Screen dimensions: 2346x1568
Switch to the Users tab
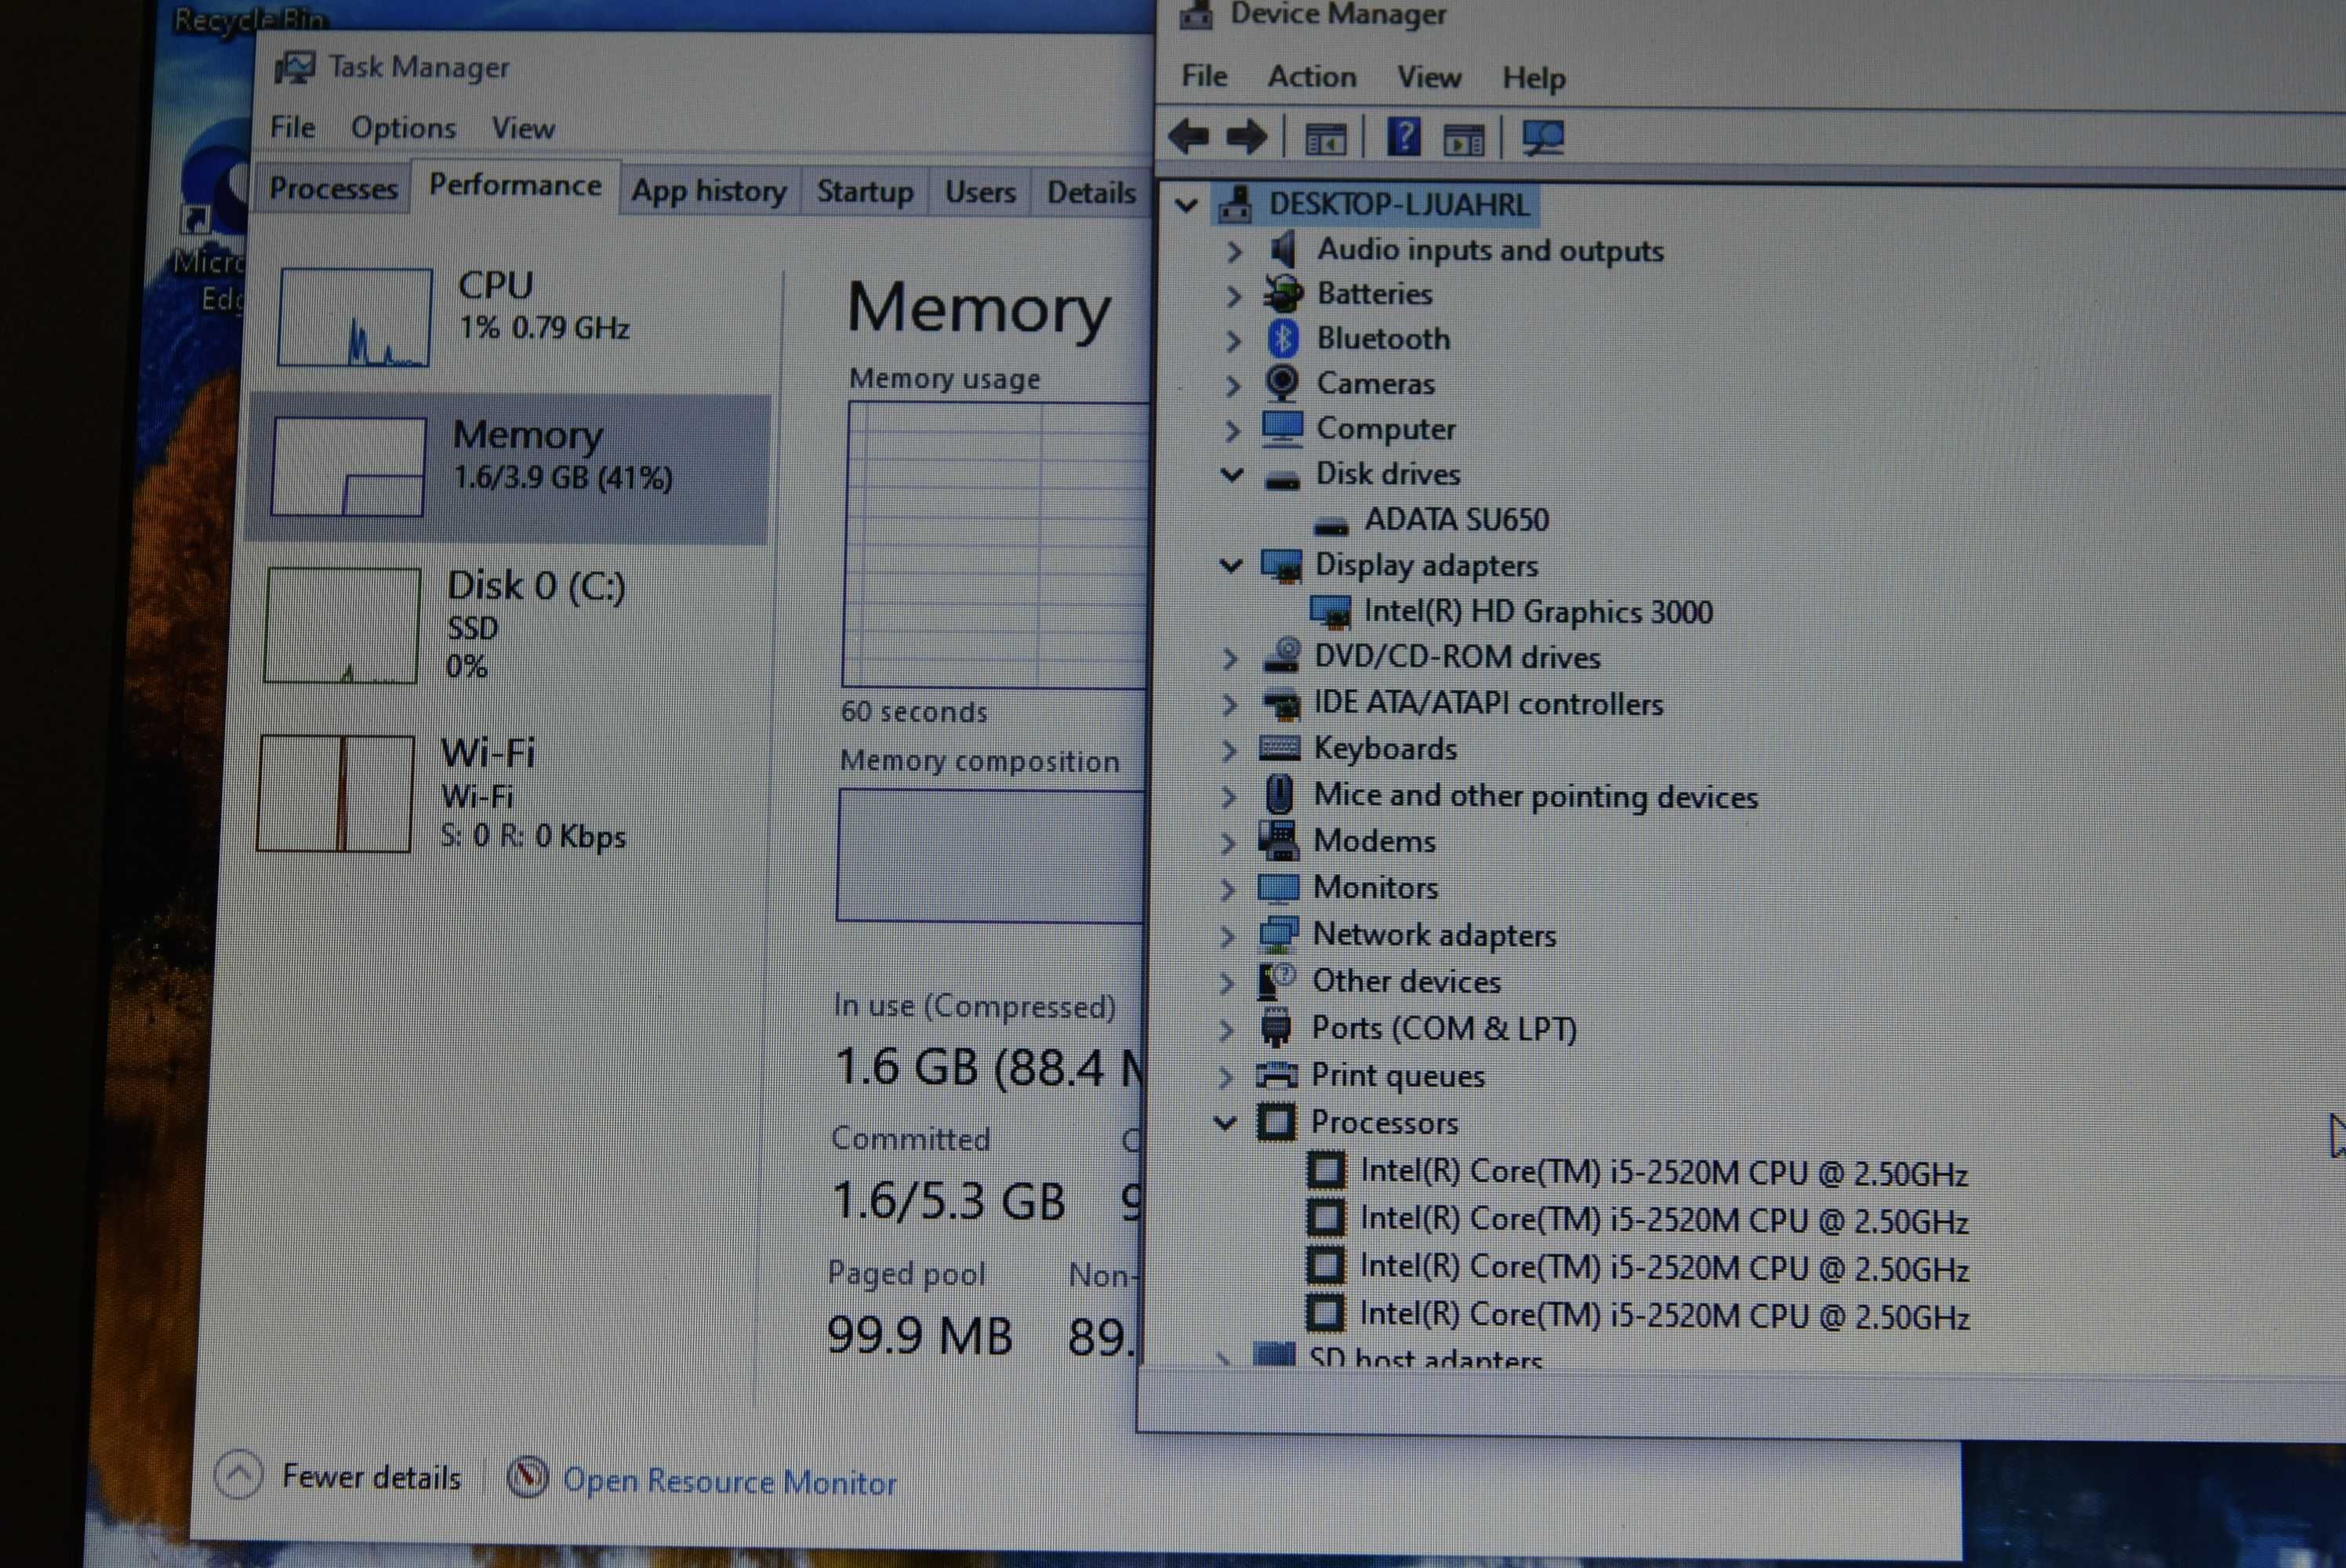click(980, 192)
